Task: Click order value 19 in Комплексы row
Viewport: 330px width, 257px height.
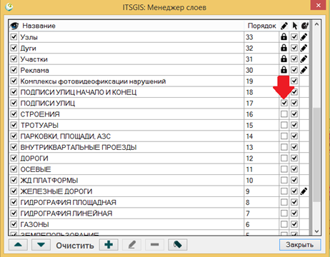Action: 249,81
